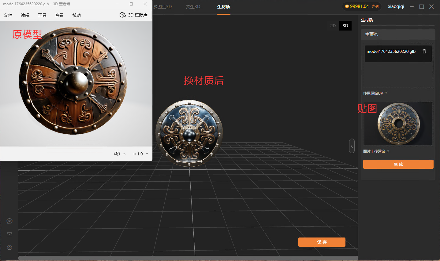This screenshot has width=440, height=261.
Task: Collapse the right side panel arrow
Action: click(352, 146)
